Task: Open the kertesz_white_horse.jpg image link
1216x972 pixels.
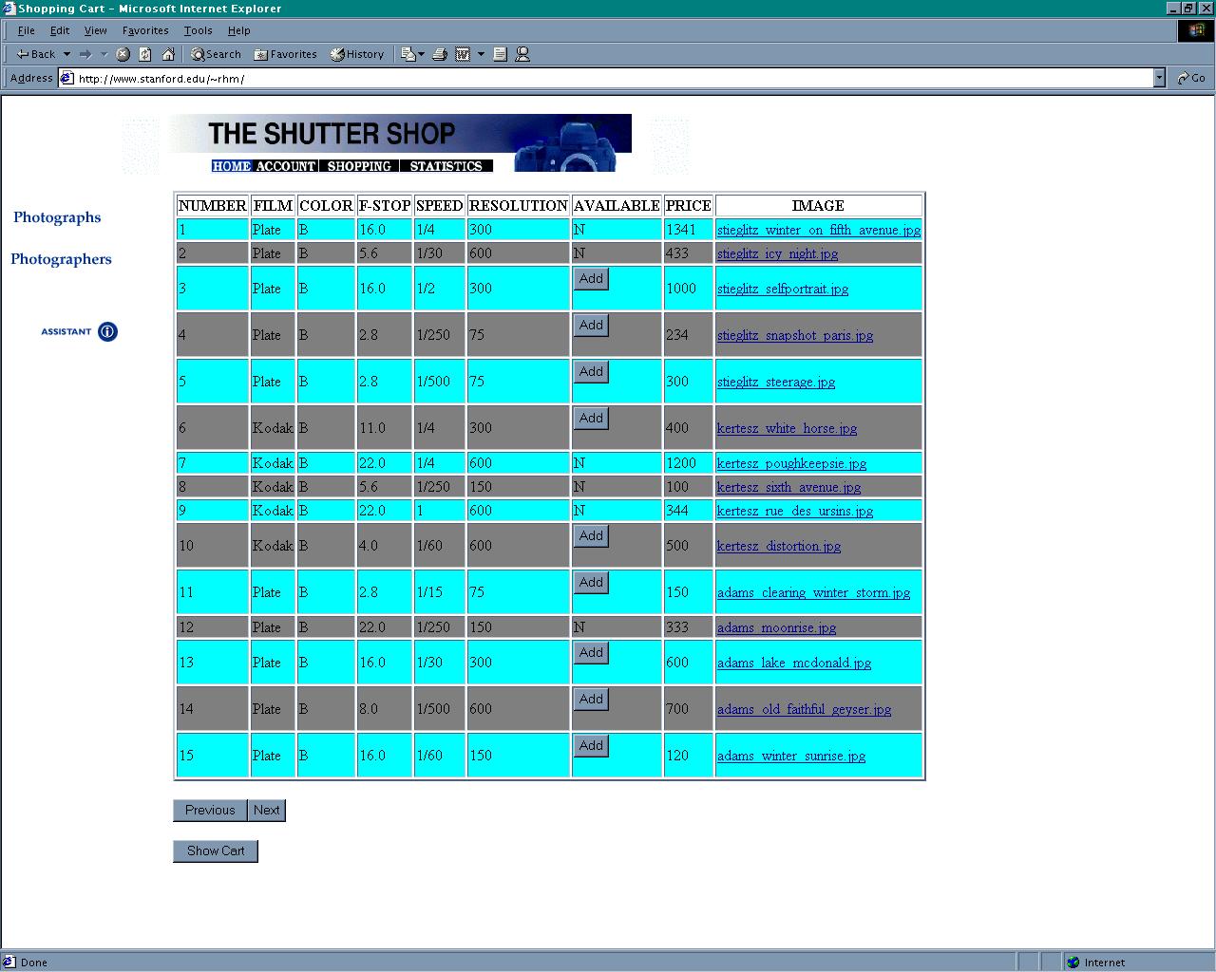Action: 787,428
